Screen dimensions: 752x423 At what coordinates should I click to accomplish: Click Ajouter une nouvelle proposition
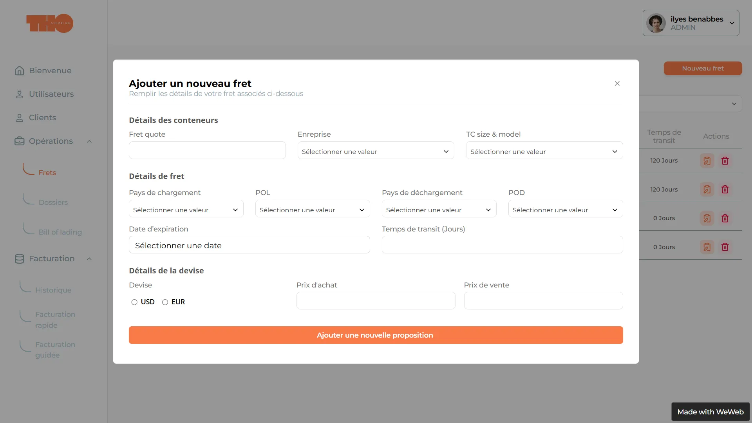pyautogui.click(x=375, y=335)
